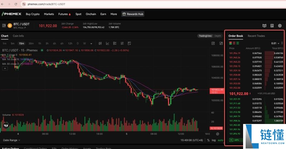Show only buy orders in order book
286x149 pixels.
click(x=237, y=43)
